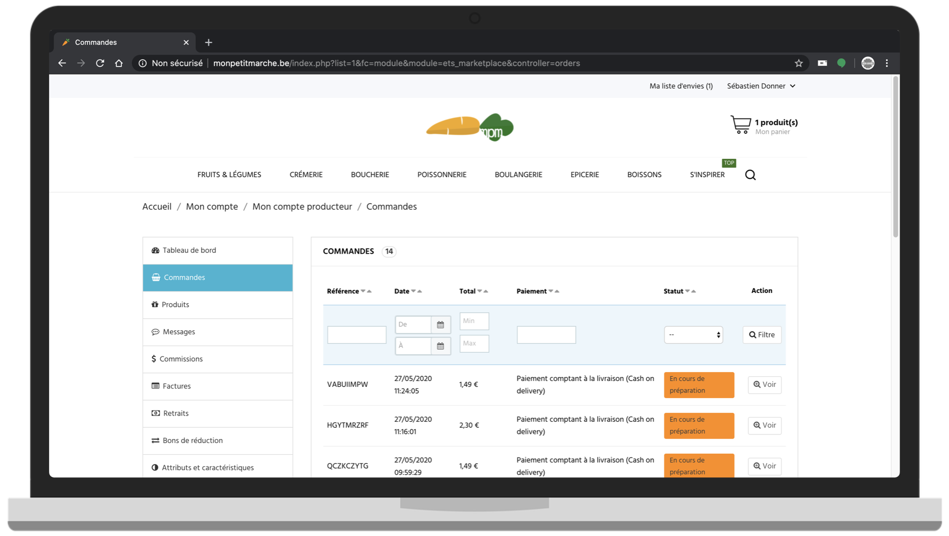The height and width of the screenshot is (536, 949).
Task: Open the BOULANGERIE category
Action: pos(518,175)
